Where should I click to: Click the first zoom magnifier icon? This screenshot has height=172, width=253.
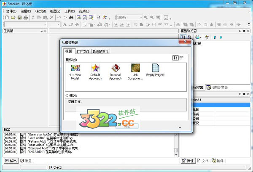pos(146,17)
